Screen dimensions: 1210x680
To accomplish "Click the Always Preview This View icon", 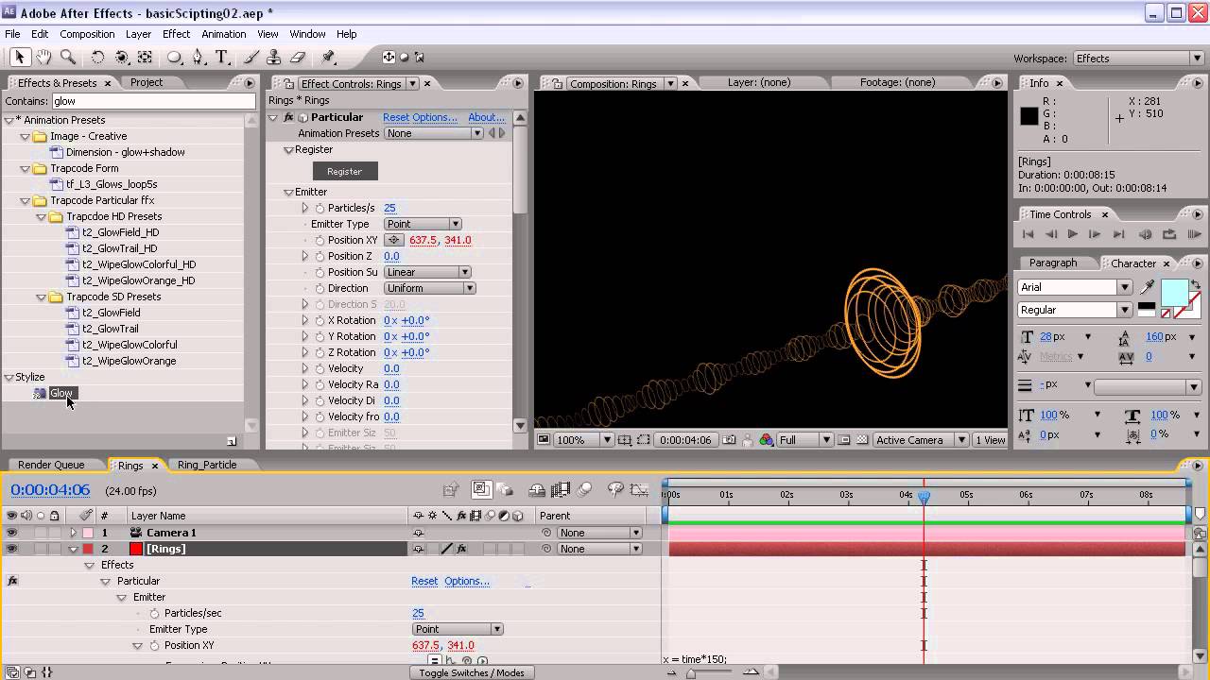I will (544, 440).
